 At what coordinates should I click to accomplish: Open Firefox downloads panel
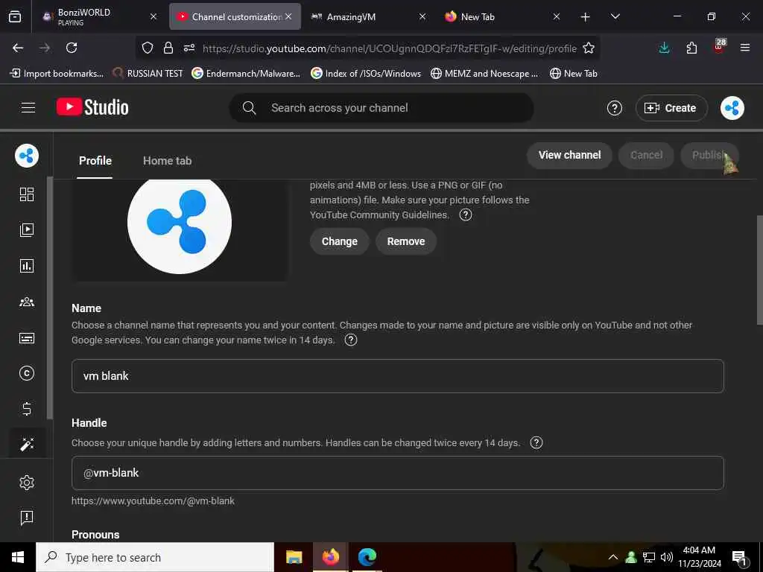pyautogui.click(x=664, y=48)
